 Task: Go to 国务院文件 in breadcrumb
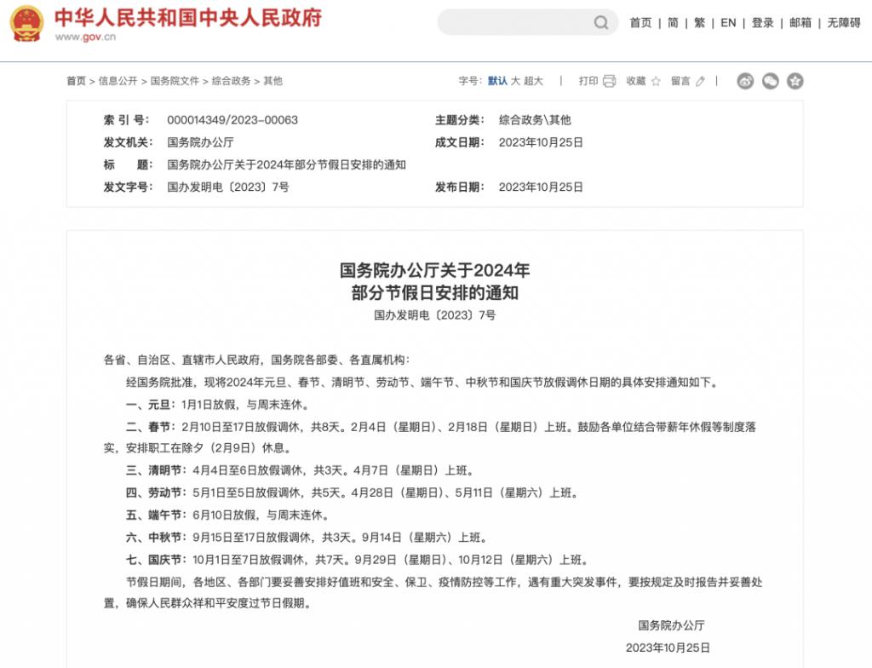[175, 81]
